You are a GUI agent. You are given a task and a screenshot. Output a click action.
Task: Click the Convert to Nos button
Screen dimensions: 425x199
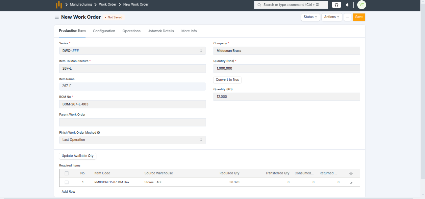pos(227,80)
